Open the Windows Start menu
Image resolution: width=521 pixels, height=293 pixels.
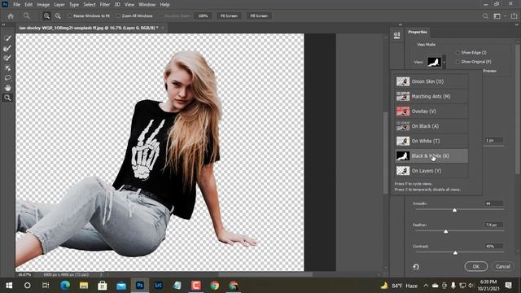[9, 286]
